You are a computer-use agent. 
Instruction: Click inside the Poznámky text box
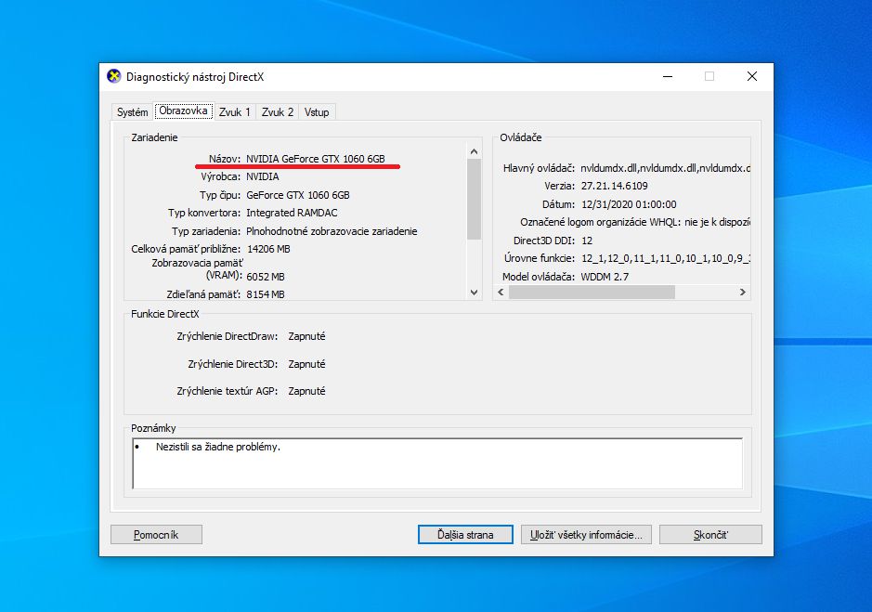coord(437,463)
